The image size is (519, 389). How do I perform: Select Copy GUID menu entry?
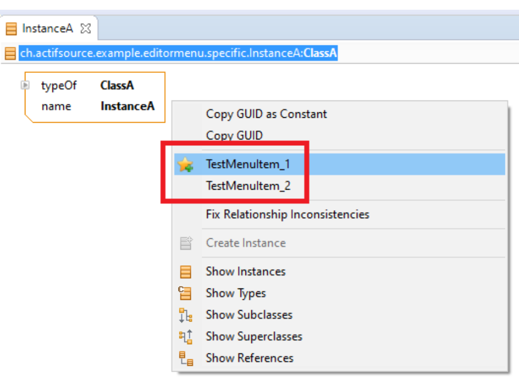point(234,136)
